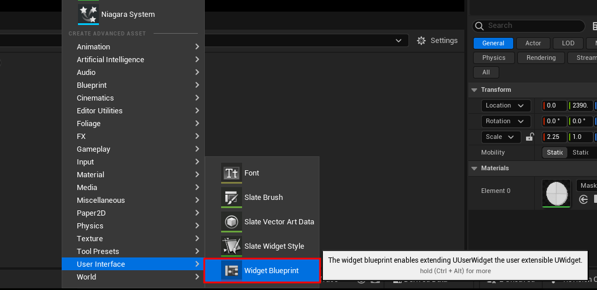Screen dimensions: 597x290
Task: Toggle the Rendering details filter
Action: [x=541, y=58]
